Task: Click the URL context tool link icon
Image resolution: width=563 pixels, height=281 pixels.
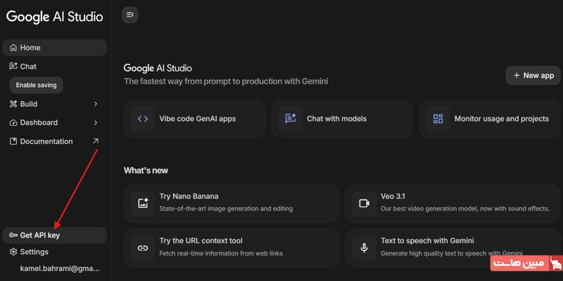Action: 143,248
